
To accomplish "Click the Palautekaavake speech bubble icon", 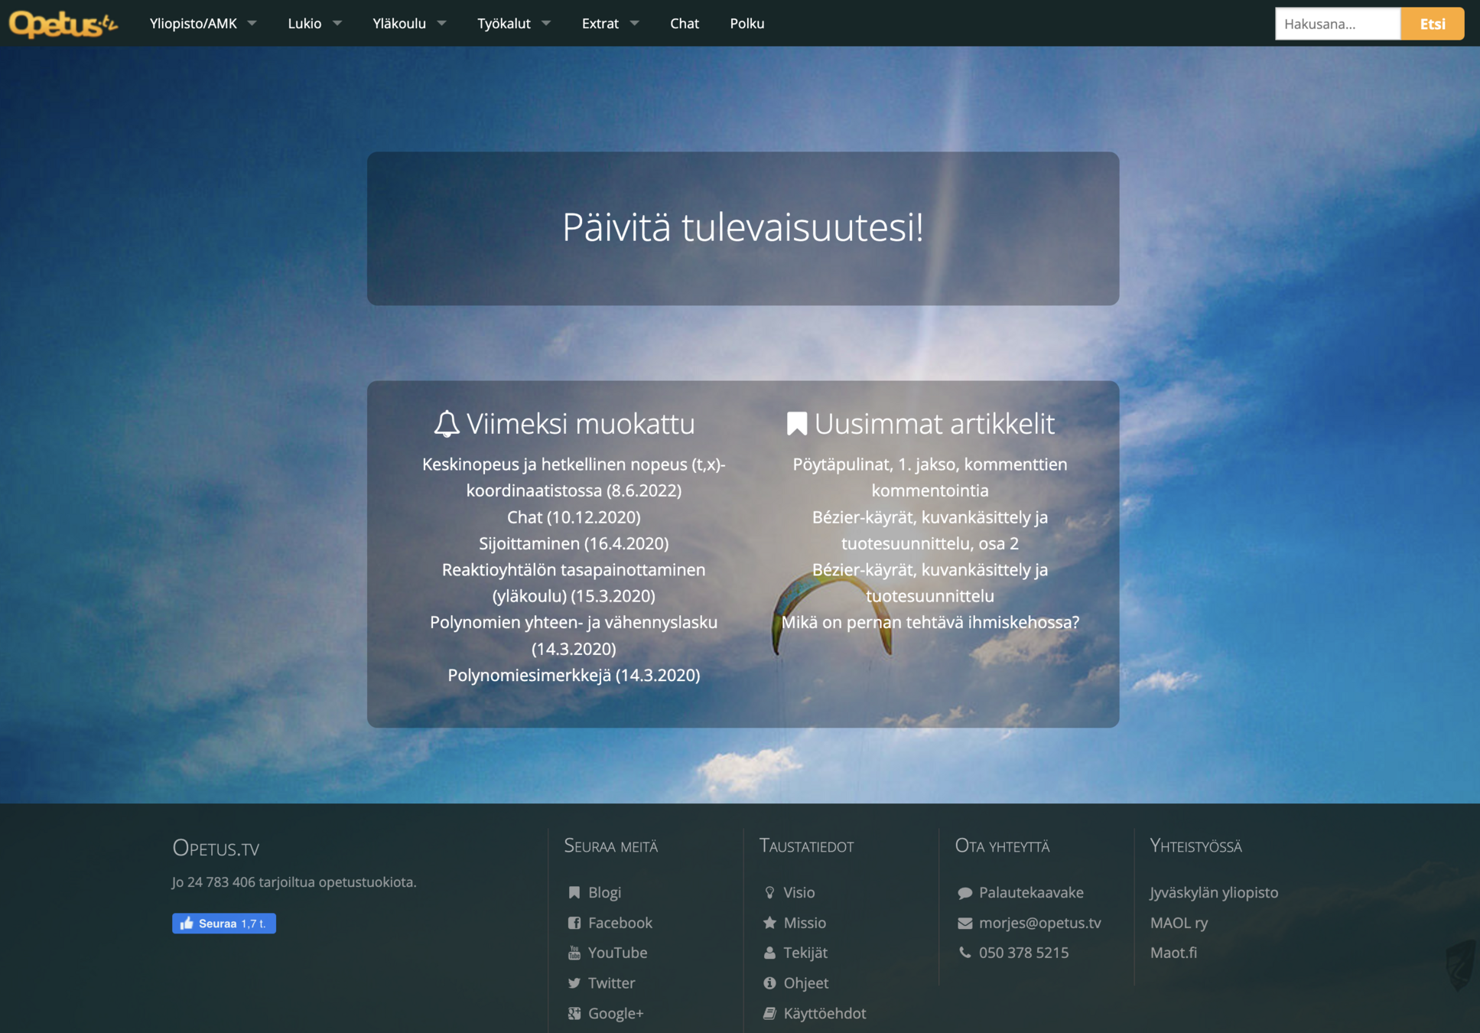I will click(x=964, y=893).
